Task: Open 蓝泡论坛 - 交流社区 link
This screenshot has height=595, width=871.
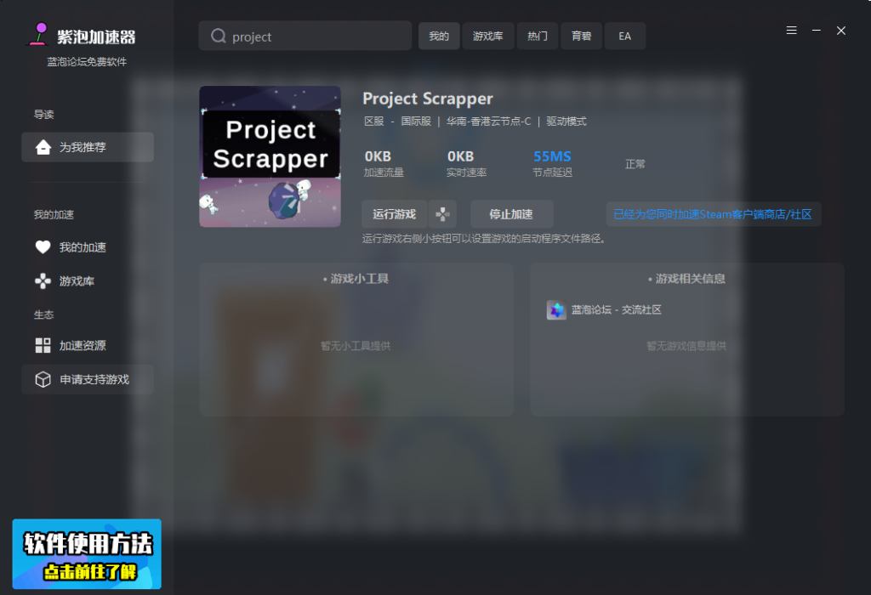Action: point(617,309)
